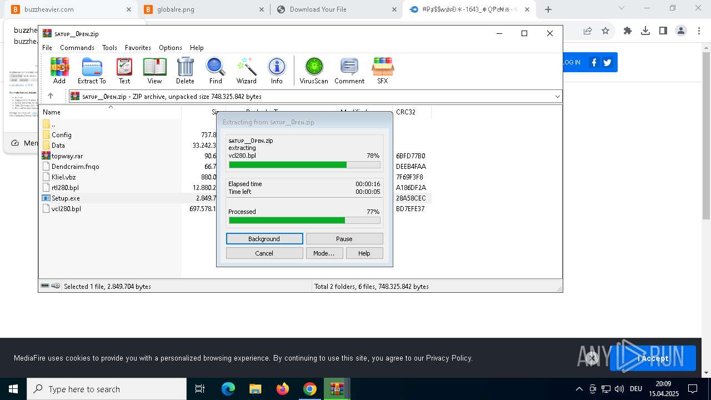Click the Delete trash can icon
The height and width of the screenshot is (400, 711).
pos(185,71)
